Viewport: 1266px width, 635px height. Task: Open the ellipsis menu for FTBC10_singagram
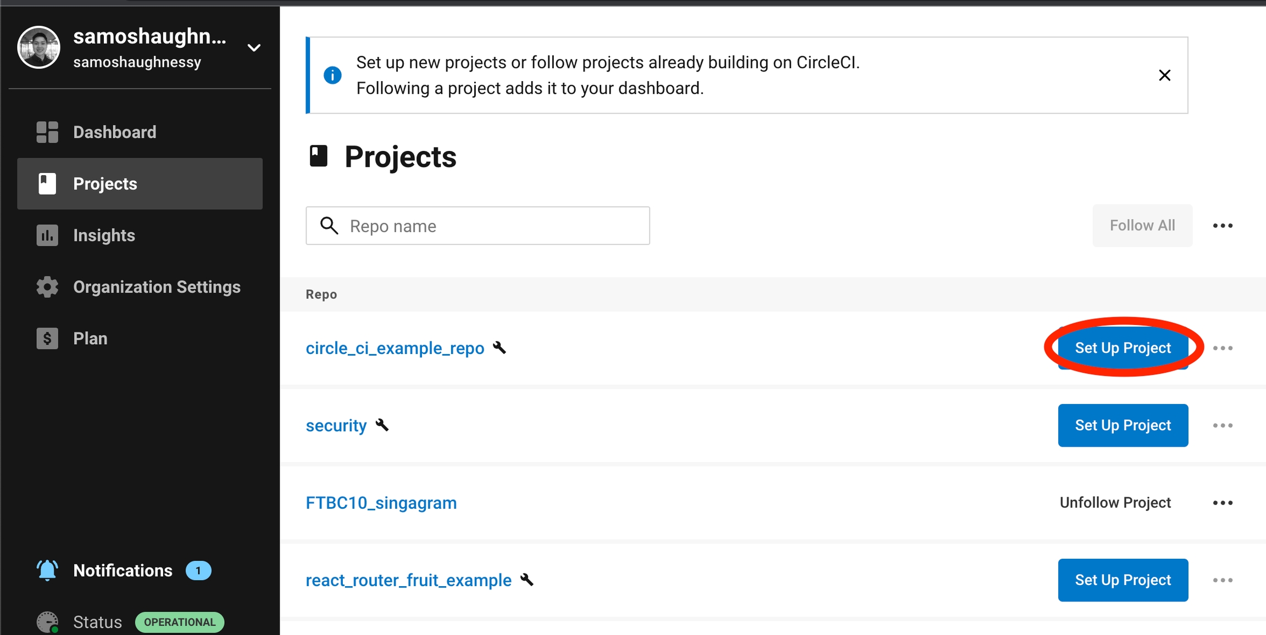(1223, 503)
